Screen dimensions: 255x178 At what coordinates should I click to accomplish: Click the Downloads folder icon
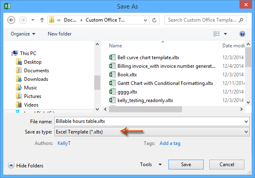(x=19, y=79)
